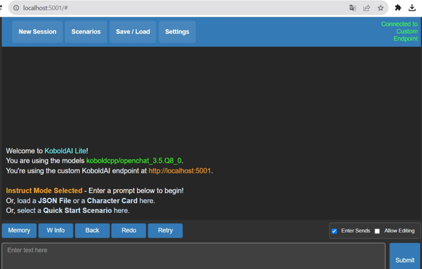Follow the KoboldAI Lite link
The image size is (422, 269).
tap(65, 151)
